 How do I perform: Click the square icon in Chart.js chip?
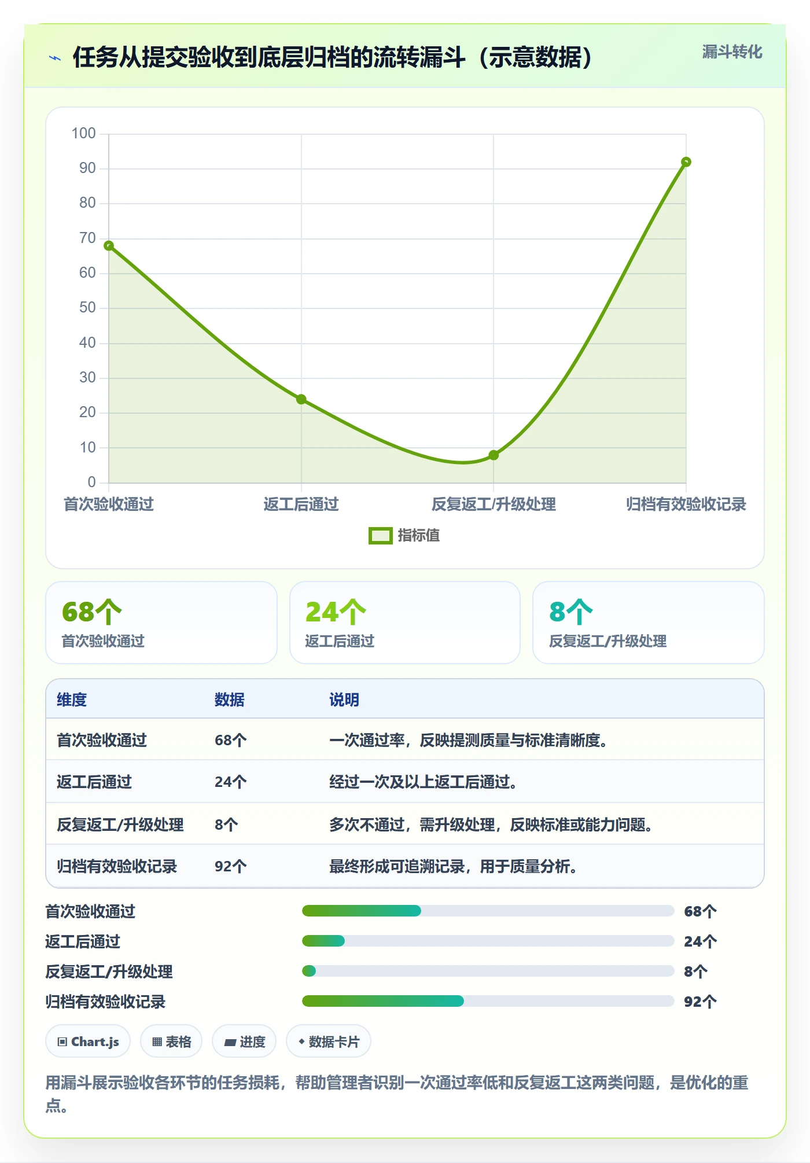[62, 1042]
